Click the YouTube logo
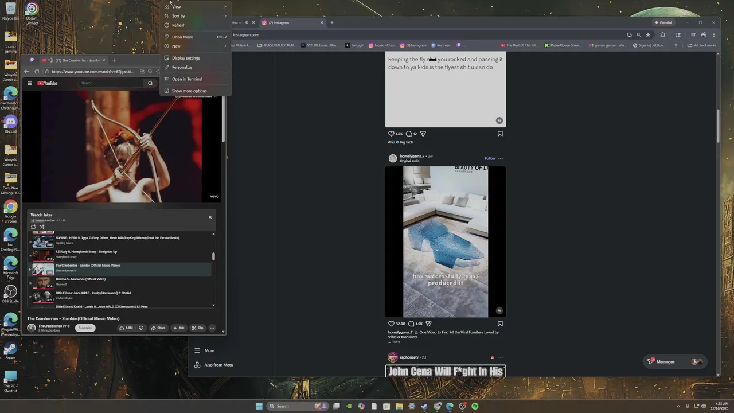The image size is (734, 413). (x=48, y=83)
